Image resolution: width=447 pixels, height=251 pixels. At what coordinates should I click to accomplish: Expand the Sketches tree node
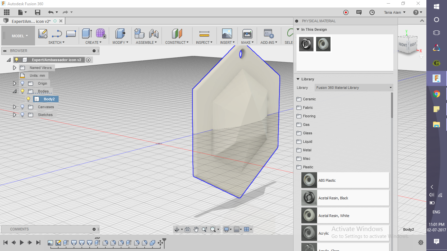click(x=14, y=115)
